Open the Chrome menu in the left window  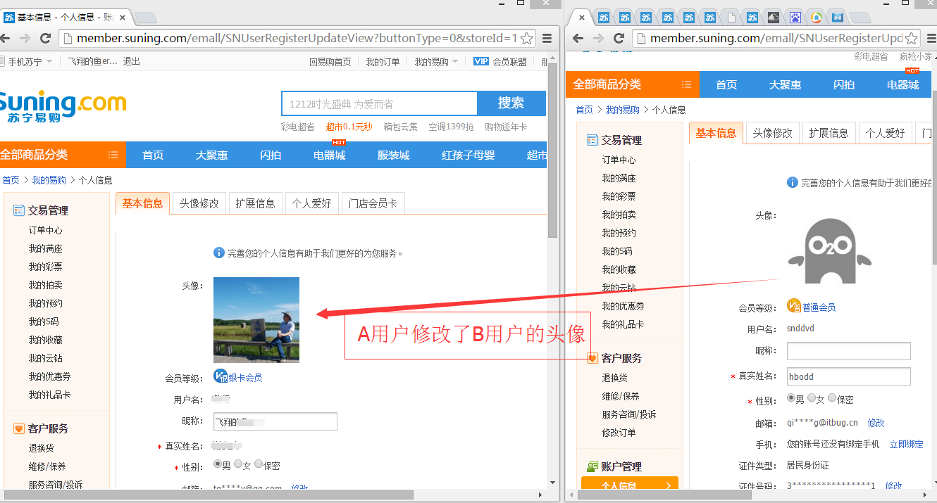(x=547, y=38)
